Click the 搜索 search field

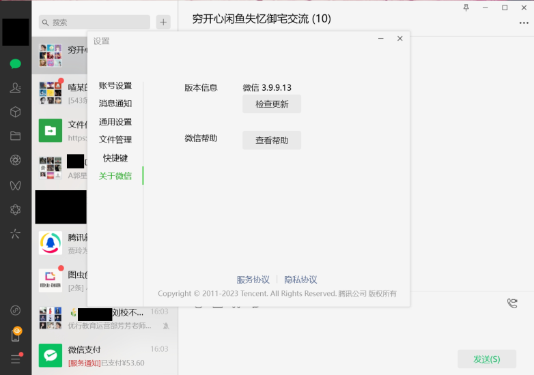click(94, 22)
